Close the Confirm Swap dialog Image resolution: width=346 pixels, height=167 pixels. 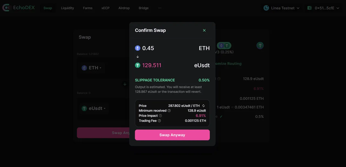click(204, 30)
